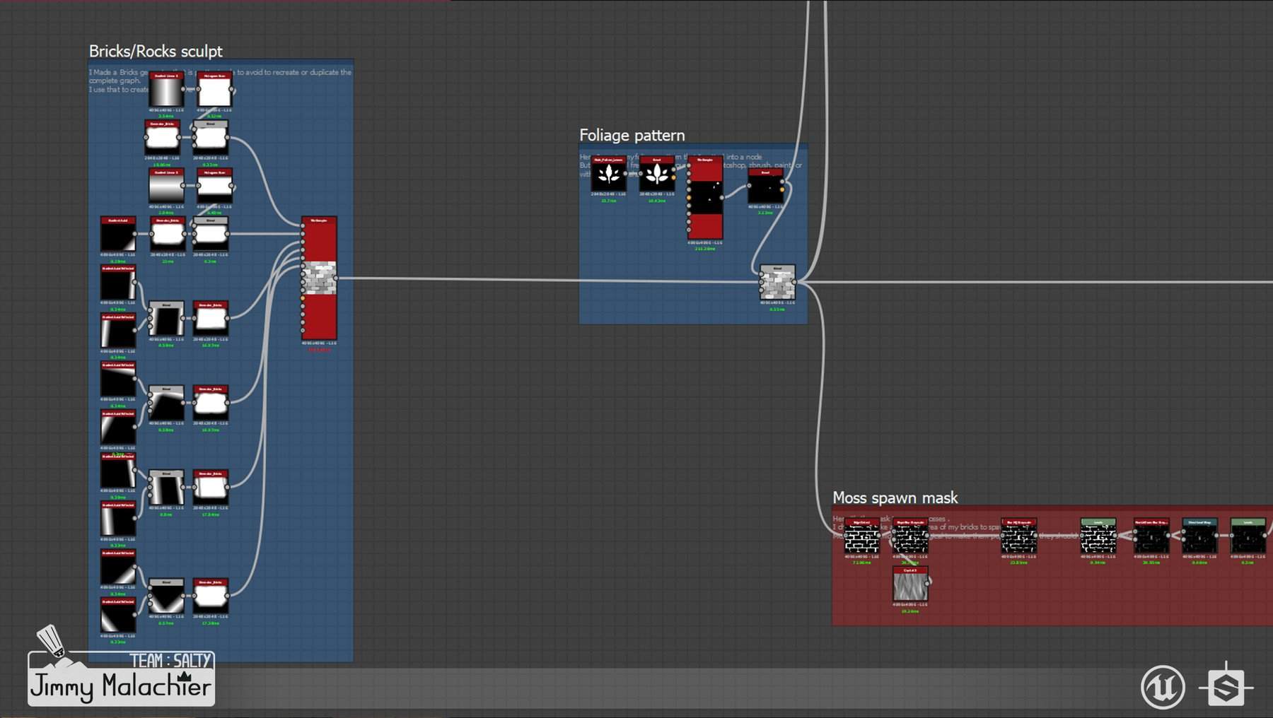Image resolution: width=1273 pixels, height=718 pixels.
Task: Click the output connector of the brick Blend node
Action: click(x=795, y=282)
